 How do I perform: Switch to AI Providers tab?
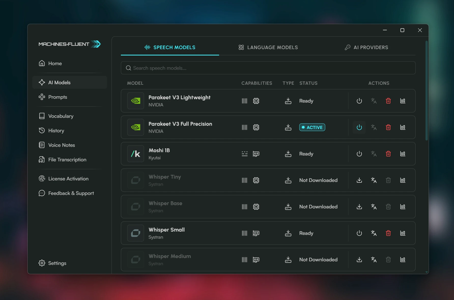coord(366,47)
